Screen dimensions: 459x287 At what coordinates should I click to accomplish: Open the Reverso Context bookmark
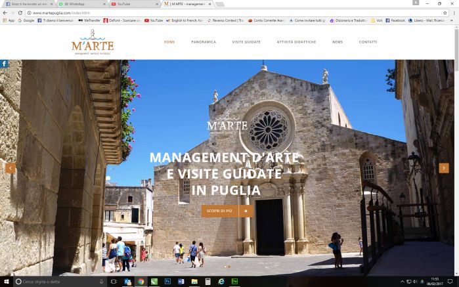point(225,20)
